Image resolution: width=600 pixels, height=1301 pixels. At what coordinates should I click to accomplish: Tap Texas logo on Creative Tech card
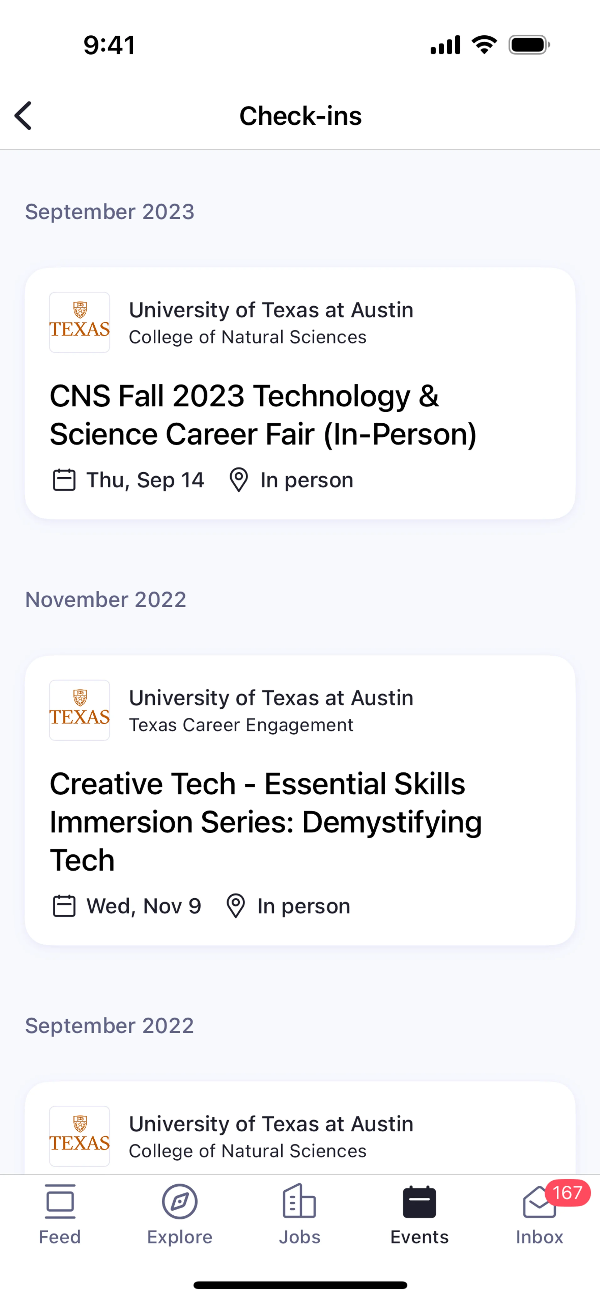click(79, 710)
